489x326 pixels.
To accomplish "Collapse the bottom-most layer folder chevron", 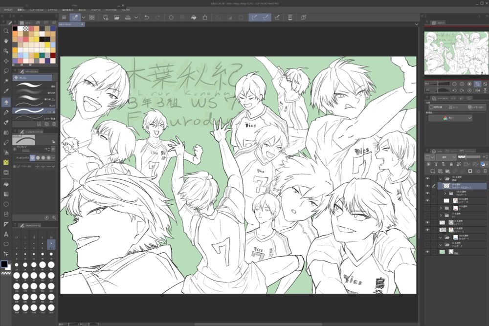I will [x=441, y=245].
